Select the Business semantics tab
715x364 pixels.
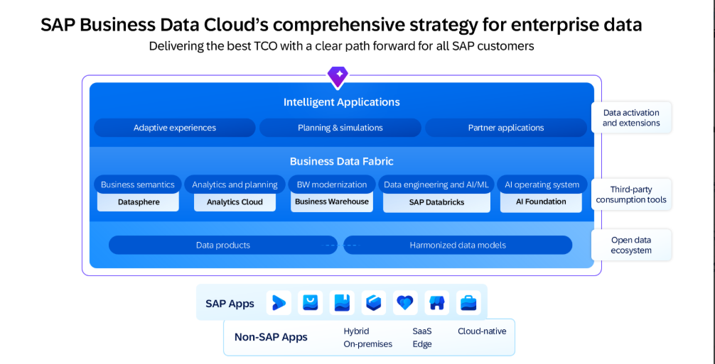click(x=138, y=184)
